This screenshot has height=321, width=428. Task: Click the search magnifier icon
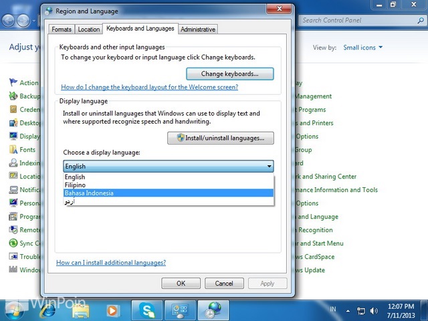pos(421,20)
